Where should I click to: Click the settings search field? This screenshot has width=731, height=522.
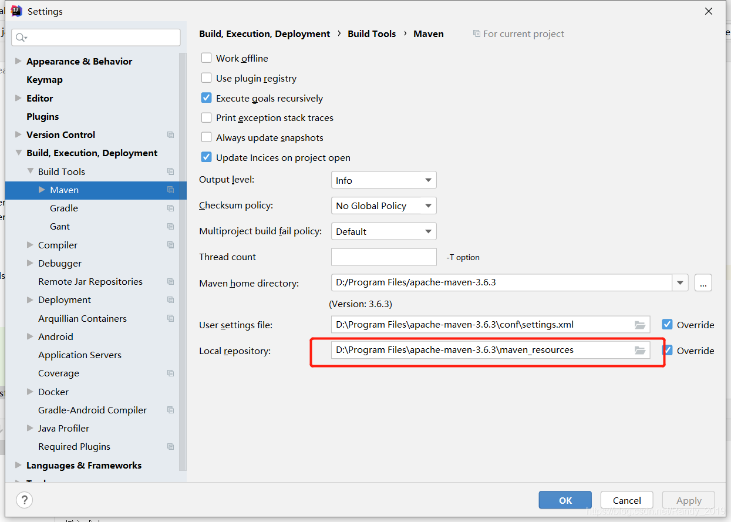[x=96, y=38]
